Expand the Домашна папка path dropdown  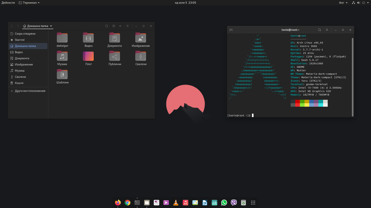pyautogui.click(x=38, y=26)
